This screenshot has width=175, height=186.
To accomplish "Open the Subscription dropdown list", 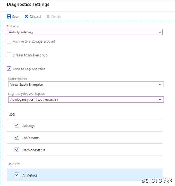I will point(86,84).
